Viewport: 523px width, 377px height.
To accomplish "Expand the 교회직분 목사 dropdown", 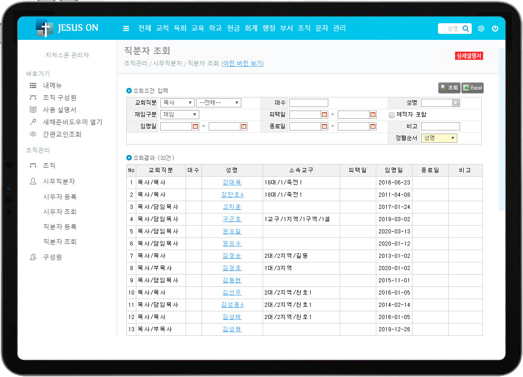I will [x=177, y=103].
